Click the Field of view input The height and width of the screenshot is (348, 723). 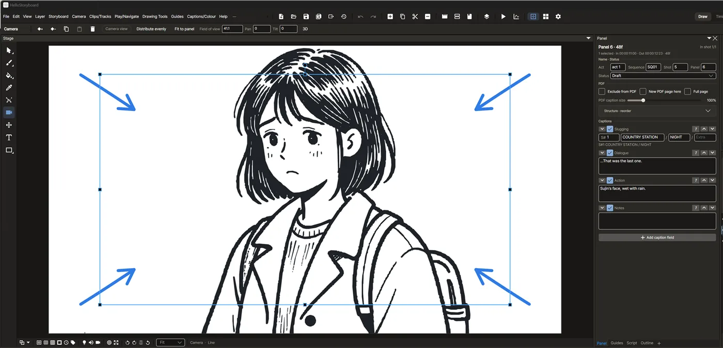point(232,29)
